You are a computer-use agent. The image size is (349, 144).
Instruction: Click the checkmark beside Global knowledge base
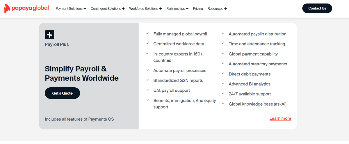coord(223,104)
